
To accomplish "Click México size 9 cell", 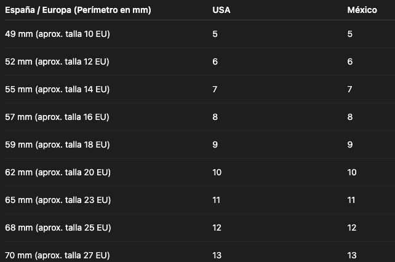I will [350, 145].
